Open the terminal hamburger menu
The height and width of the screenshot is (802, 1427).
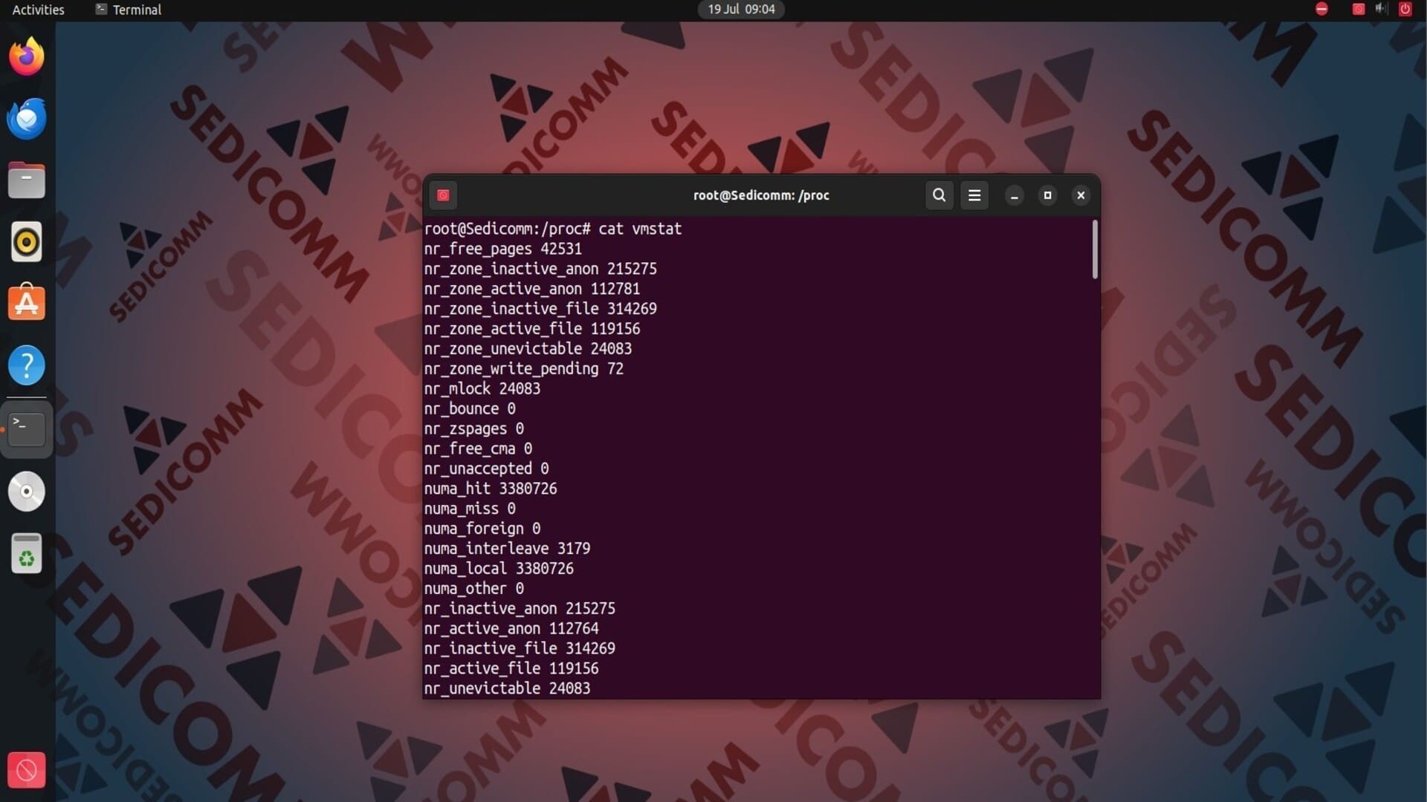point(974,195)
